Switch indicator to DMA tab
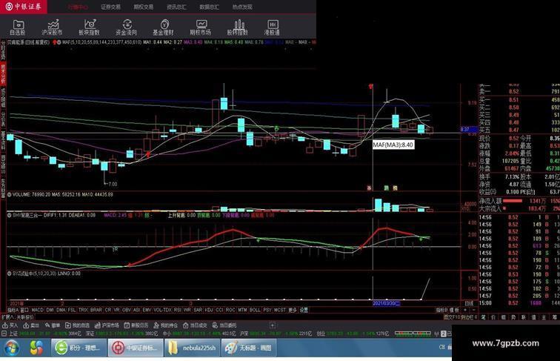This screenshot has height=361, width=560. click(x=61, y=310)
